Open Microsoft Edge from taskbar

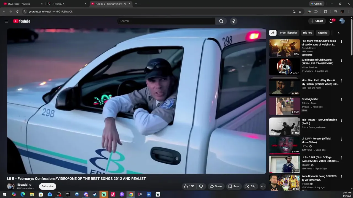point(23,194)
